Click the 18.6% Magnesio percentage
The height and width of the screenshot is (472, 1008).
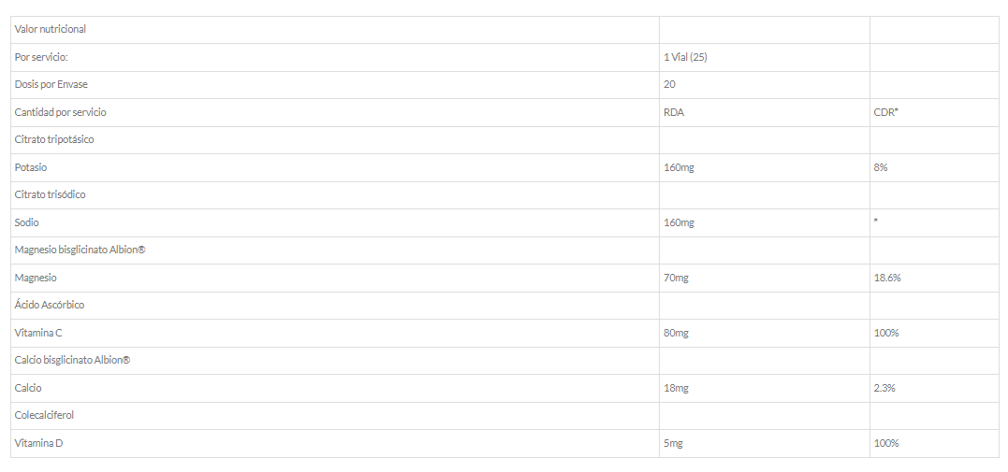[887, 278]
